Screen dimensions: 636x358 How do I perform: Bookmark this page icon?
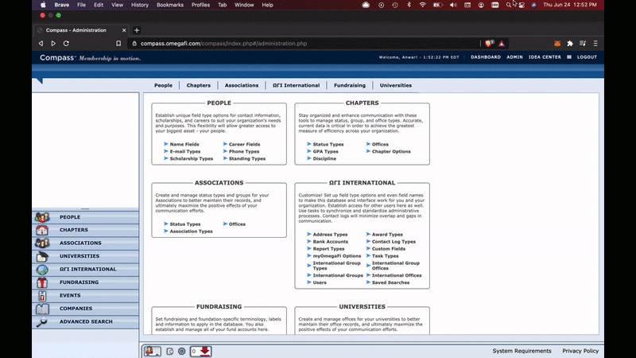(118, 44)
